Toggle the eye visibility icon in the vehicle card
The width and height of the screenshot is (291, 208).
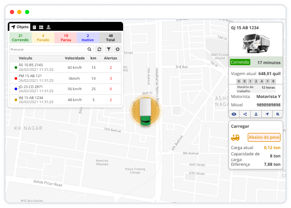pyautogui.click(x=234, y=114)
